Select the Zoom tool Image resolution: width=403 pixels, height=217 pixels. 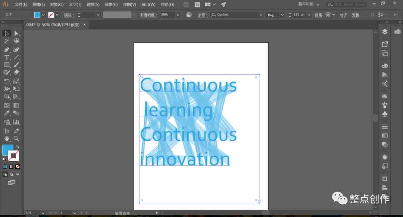16,139
